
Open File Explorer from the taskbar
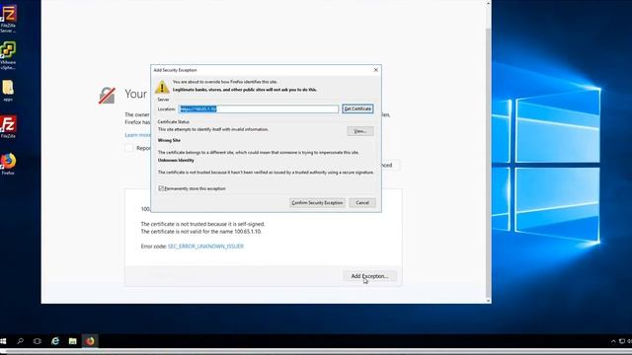click(x=72, y=341)
